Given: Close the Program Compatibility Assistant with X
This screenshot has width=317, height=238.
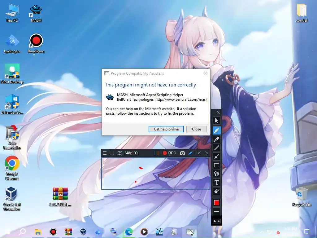Looking at the screenshot, I should tap(206, 73).
